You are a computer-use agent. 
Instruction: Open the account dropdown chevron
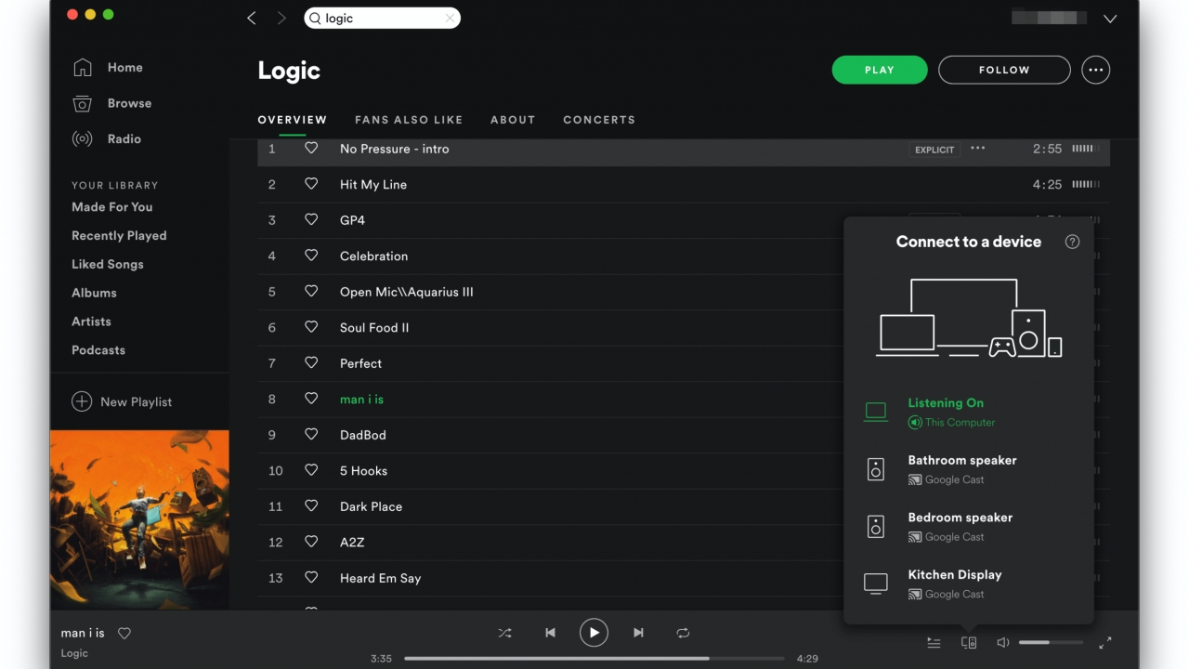(1109, 19)
